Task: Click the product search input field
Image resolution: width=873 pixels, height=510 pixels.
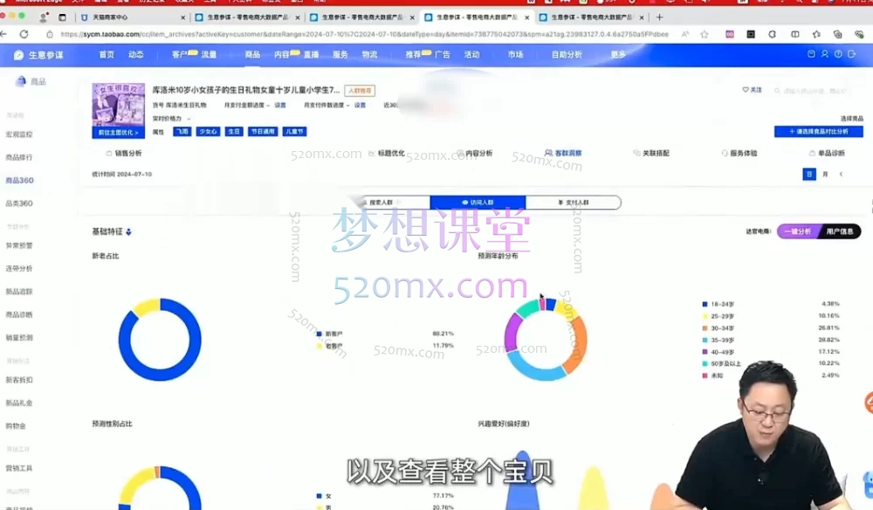Action: click(821, 90)
